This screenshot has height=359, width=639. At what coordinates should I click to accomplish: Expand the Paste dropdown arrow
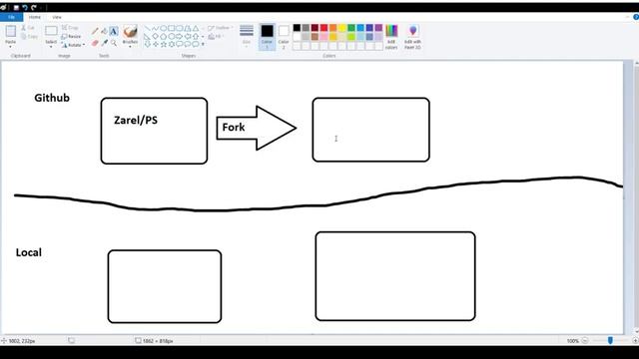click(x=11, y=47)
